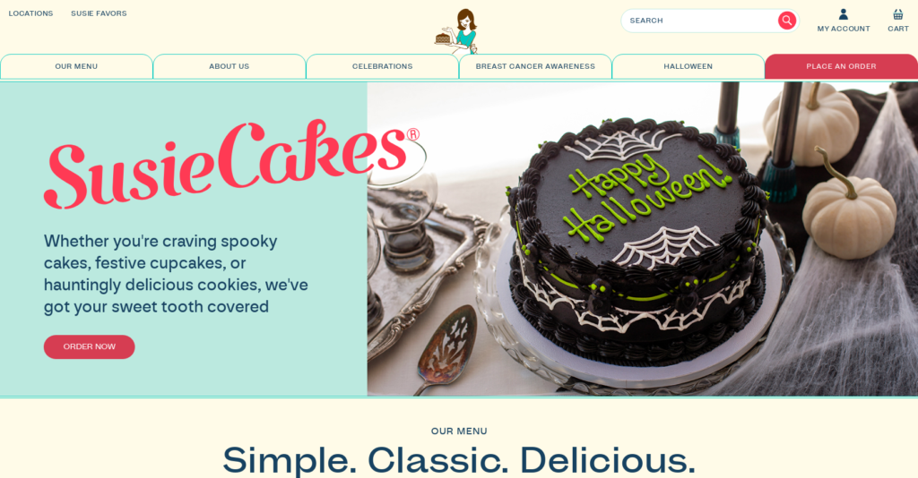The width and height of the screenshot is (918, 478).
Task: Click the Cart text label
Action: (x=898, y=29)
